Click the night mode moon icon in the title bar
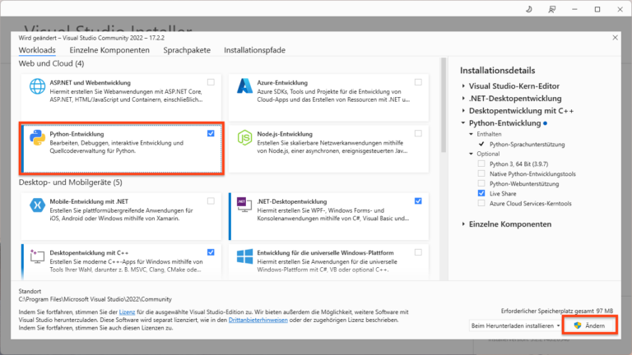632x355 pixels. pos(529,9)
